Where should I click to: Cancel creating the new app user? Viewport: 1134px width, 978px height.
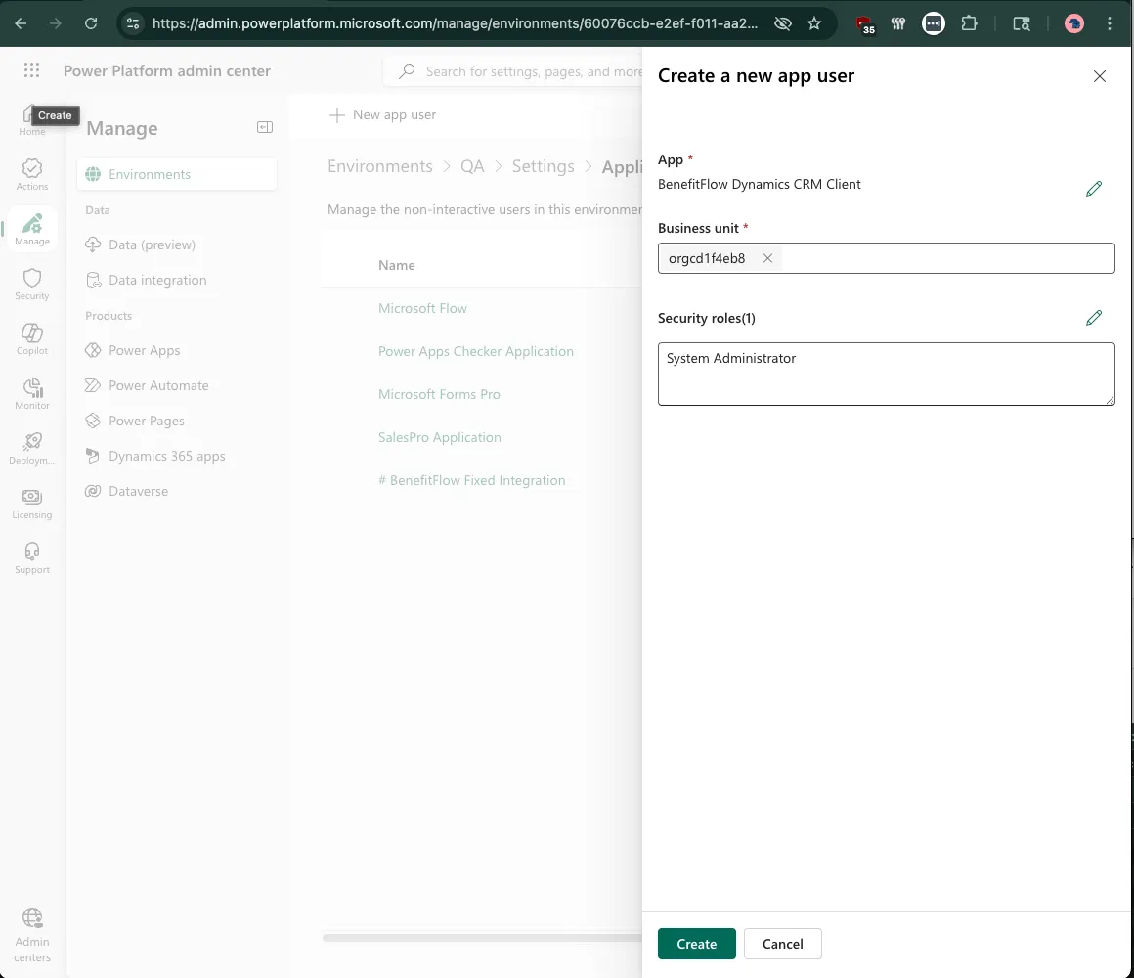[x=782, y=944]
